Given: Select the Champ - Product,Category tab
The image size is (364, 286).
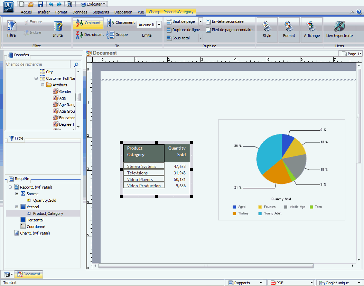Looking at the screenshot, I should (x=171, y=12).
